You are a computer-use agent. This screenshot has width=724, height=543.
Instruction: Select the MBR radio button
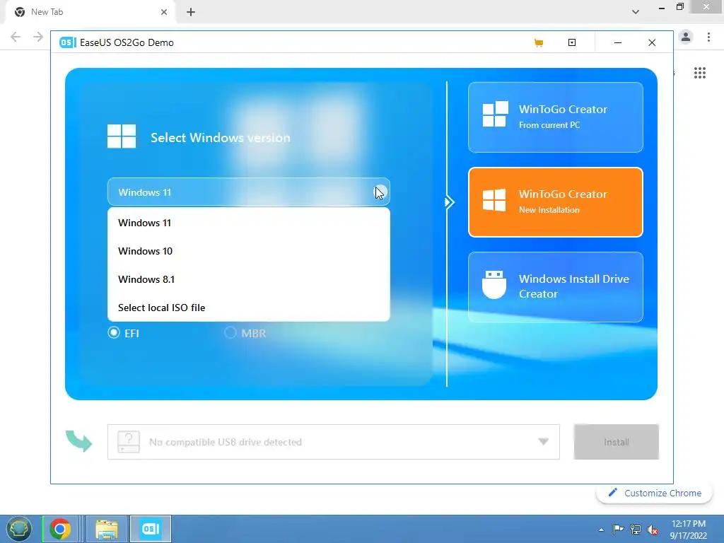(x=230, y=332)
